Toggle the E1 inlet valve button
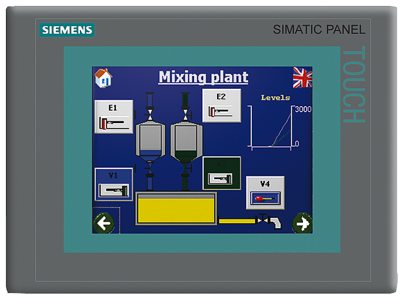Viewport: 403px width, 299px height. [114, 117]
